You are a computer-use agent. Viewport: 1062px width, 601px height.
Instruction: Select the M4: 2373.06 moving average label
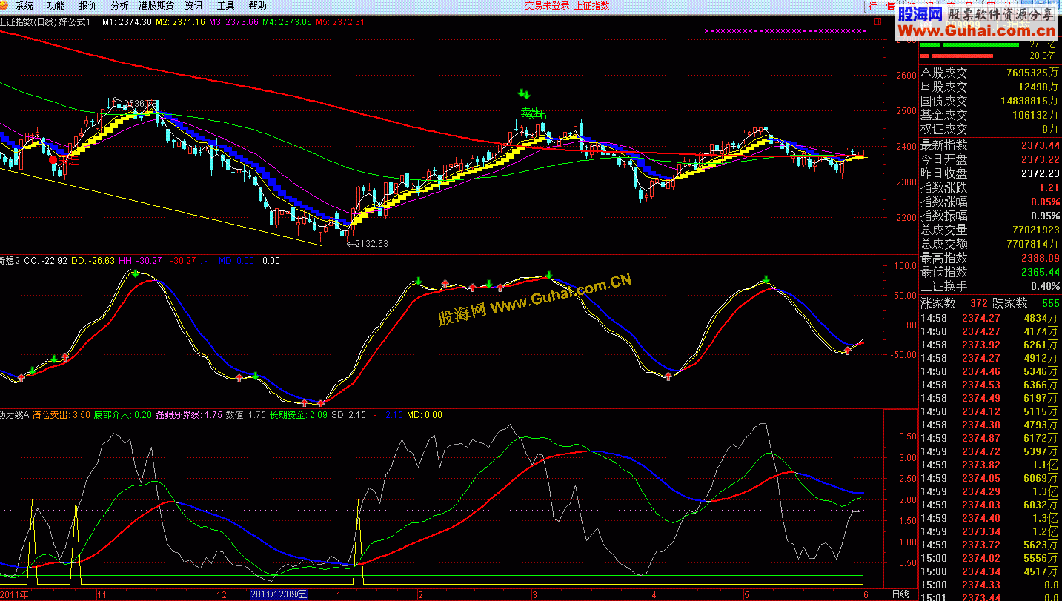287,22
